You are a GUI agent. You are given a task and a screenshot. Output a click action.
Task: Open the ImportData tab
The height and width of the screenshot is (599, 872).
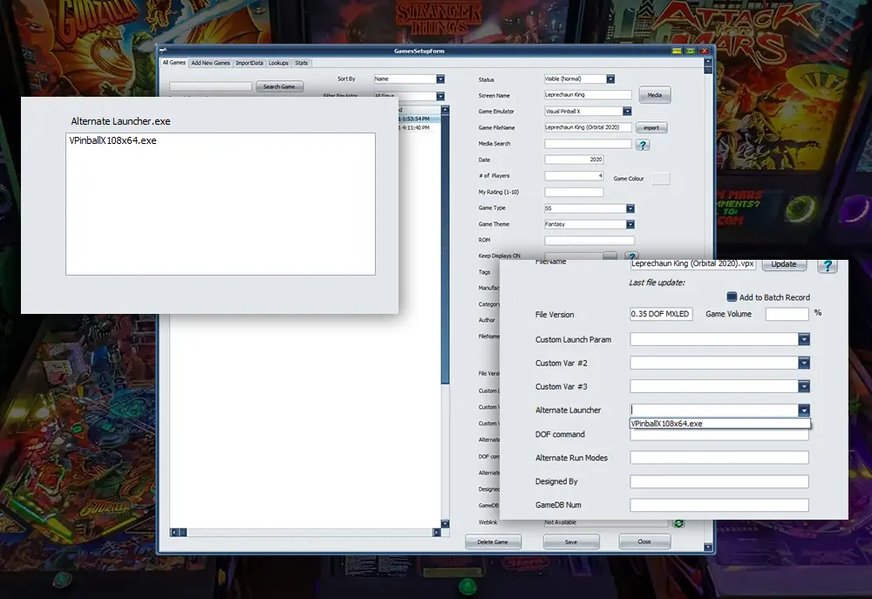(x=249, y=63)
